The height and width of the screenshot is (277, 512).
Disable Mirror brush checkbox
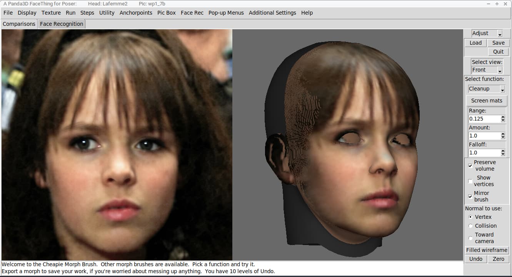(470, 196)
